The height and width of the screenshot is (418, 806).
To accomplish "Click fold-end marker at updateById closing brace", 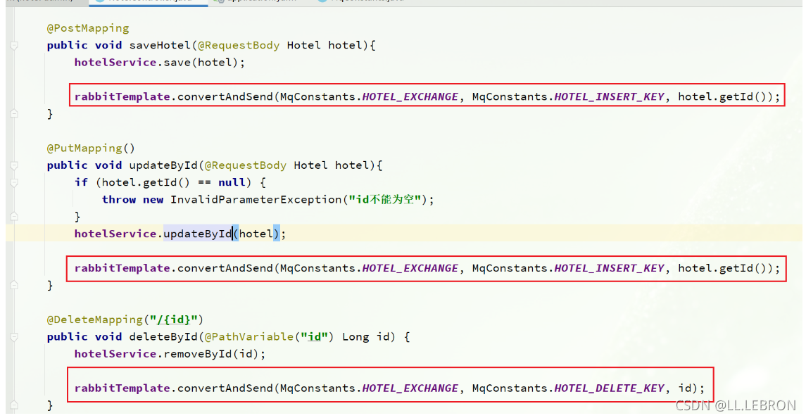I will pyautogui.click(x=14, y=285).
